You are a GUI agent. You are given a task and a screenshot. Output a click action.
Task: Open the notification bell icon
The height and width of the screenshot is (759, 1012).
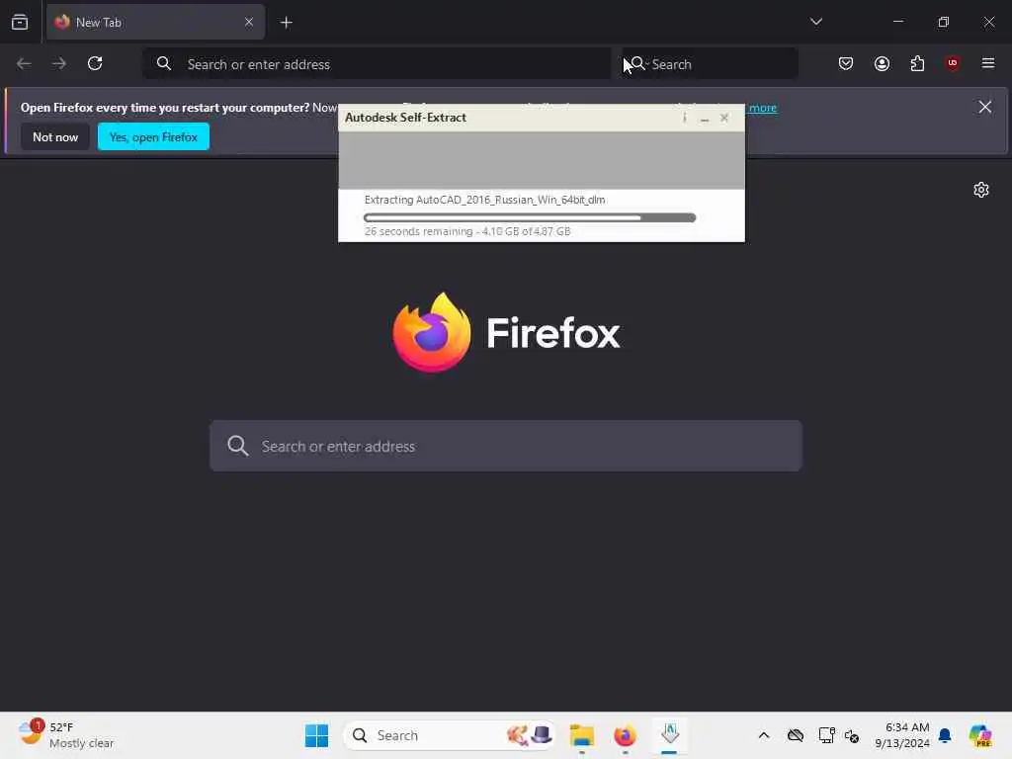(945, 735)
